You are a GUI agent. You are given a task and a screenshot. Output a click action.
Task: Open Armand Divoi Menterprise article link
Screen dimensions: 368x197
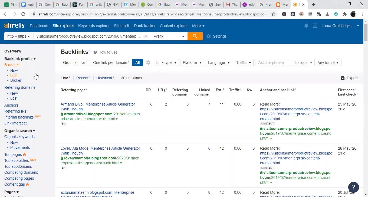98,107
